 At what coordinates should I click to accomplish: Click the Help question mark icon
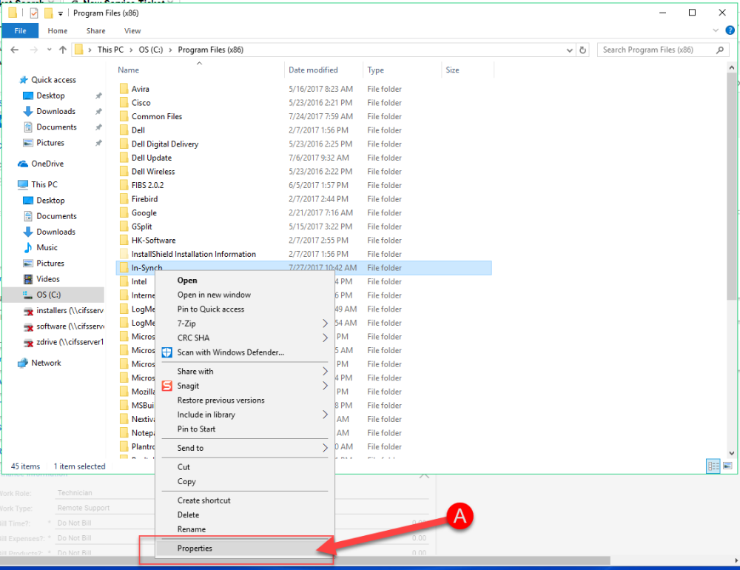pos(730,31)
